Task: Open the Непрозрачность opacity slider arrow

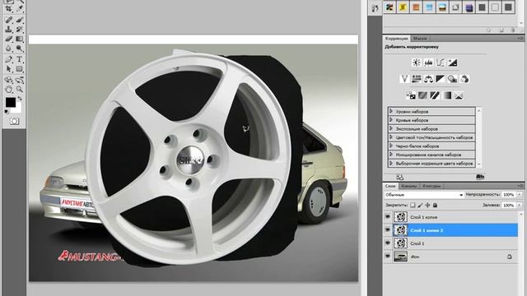Action: tap(520, 195)
